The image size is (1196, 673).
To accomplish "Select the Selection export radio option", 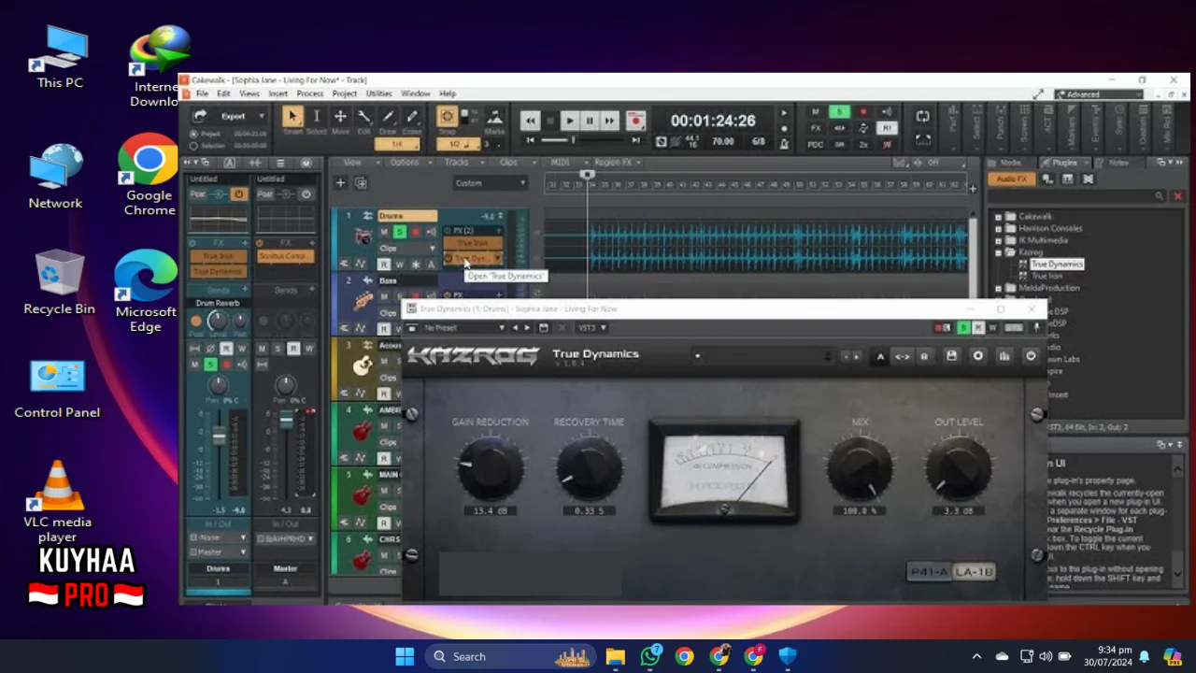I will click(193, 146).
